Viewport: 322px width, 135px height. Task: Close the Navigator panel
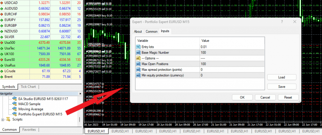pyautogui.click(x=80, y=94)
